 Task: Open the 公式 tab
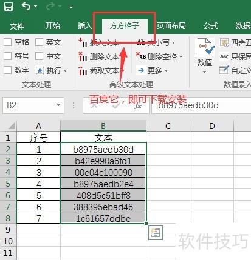211,25
